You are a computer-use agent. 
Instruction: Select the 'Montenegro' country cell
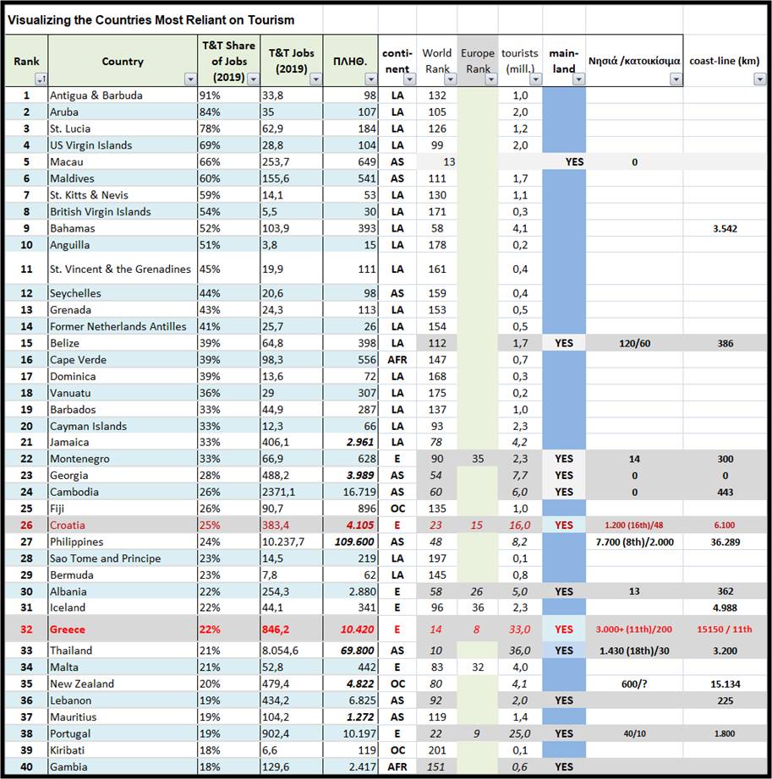pos(123,459)
